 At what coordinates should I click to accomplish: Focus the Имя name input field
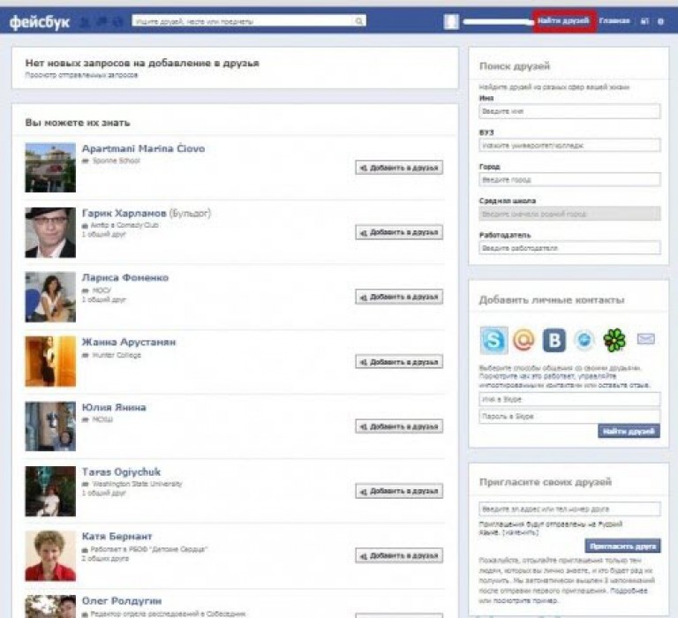click(569, 111)
